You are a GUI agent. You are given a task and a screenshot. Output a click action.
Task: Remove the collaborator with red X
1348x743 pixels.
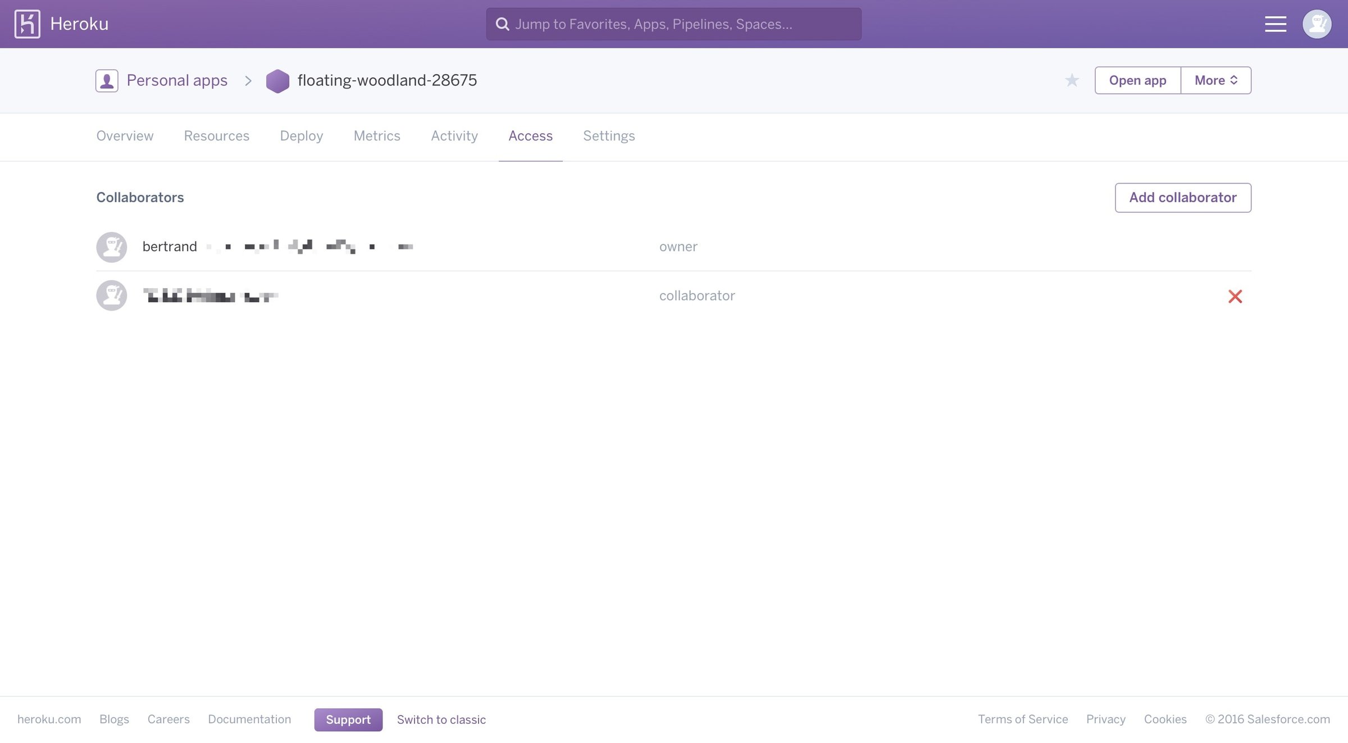point(1235,296)
